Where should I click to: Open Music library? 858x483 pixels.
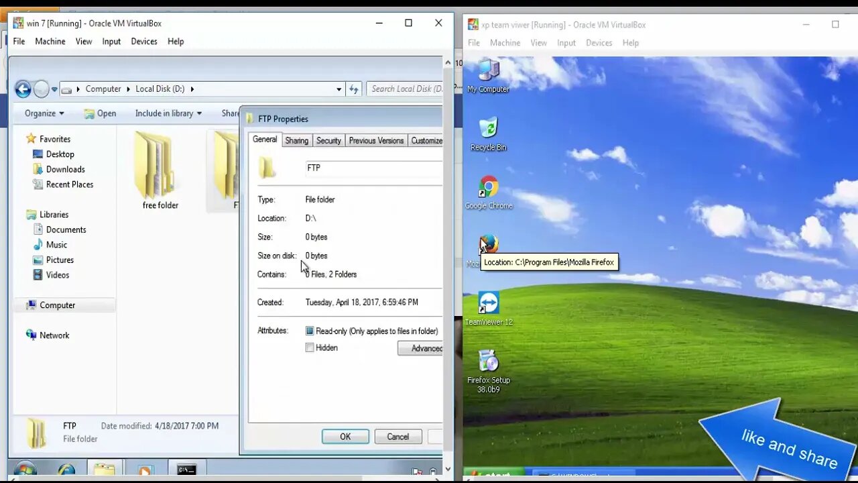click(x=56, y=245)
